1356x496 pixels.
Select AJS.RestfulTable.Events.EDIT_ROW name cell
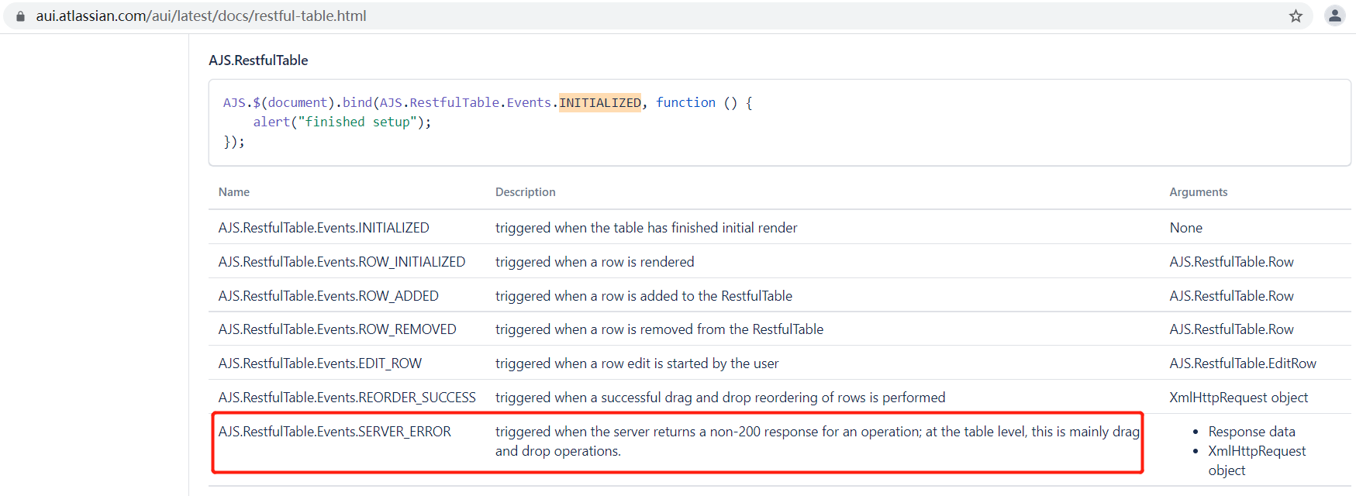tap(320, 363)
